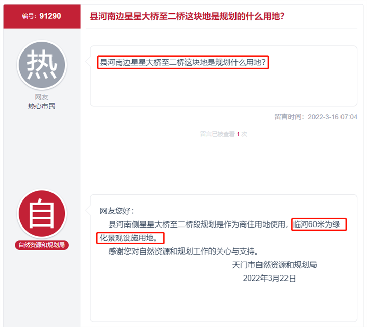Click the highlighted 化景观设施用地 text

click(x=131, y=238)
